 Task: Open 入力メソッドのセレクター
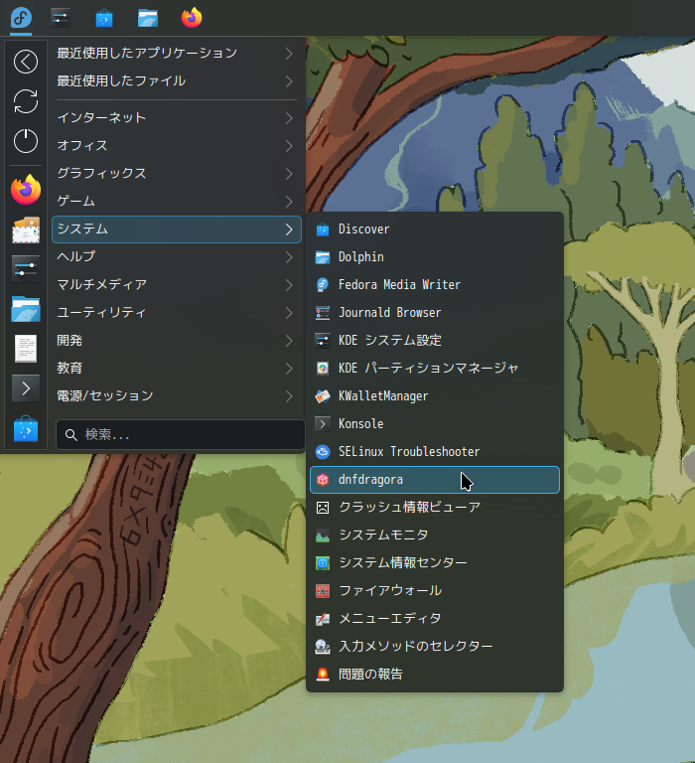pos(435,646)
